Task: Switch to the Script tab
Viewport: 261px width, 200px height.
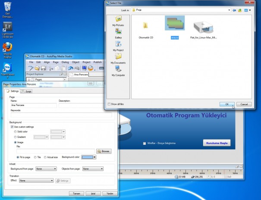Action: click(x=26, y=91)
